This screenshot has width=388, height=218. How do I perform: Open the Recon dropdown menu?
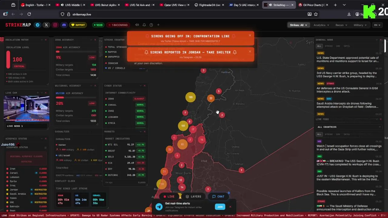coord(341,25)
